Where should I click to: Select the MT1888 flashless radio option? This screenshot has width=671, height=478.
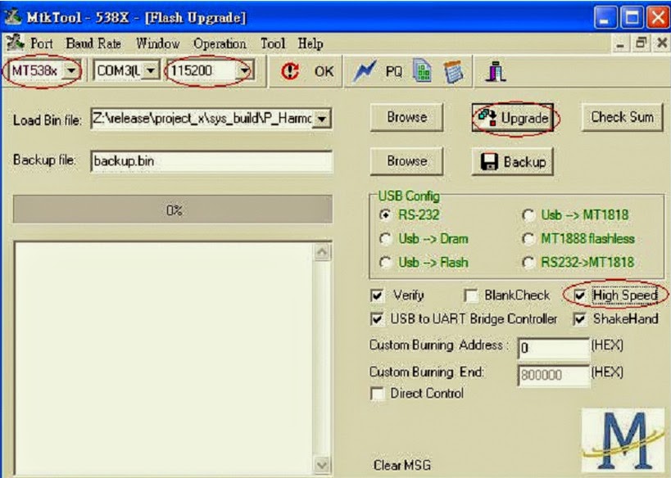click(528, 238)
